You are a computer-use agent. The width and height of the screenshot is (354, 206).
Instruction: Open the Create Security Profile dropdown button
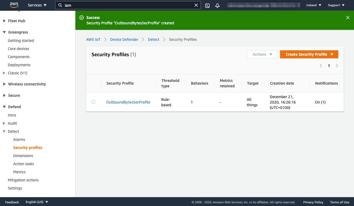coord(309,54)
